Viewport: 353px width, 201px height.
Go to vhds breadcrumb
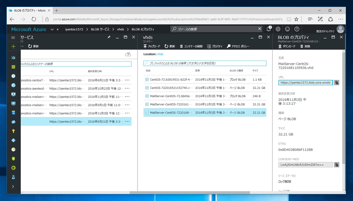pyautogui.click(x=120, y=29)
